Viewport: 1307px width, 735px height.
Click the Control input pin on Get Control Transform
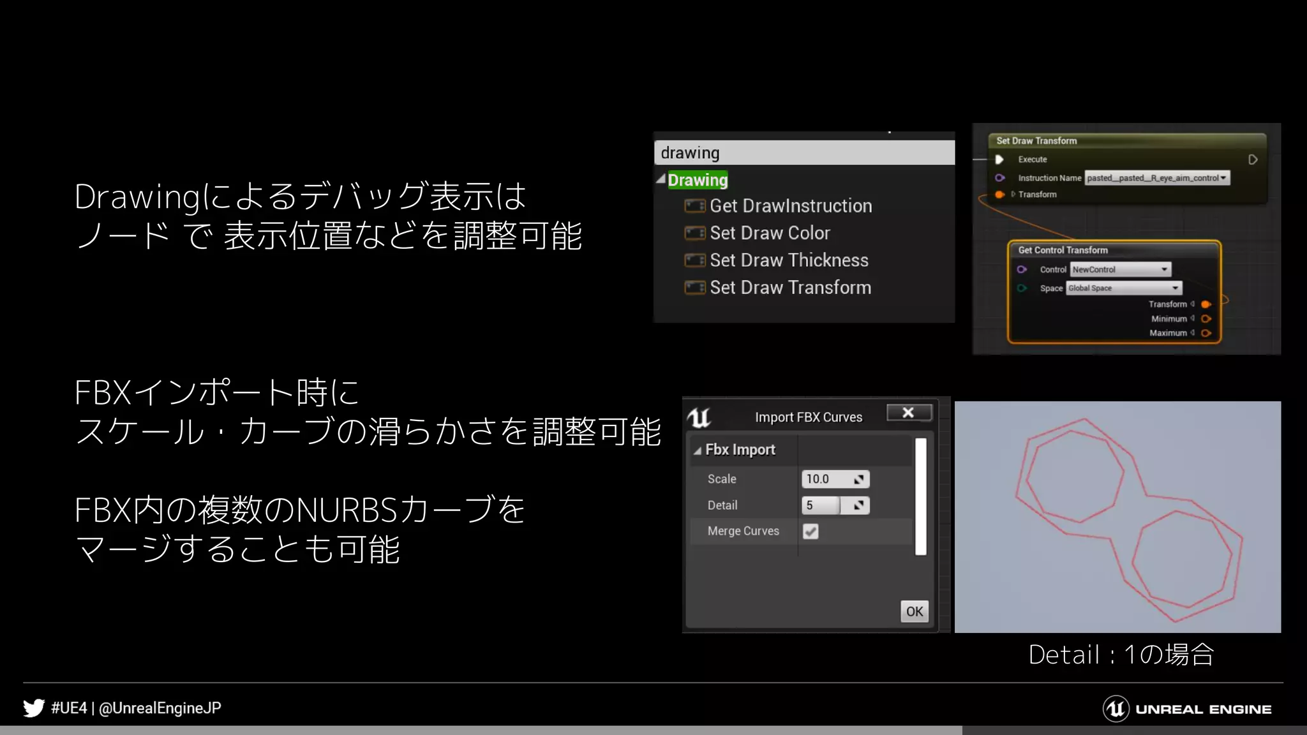(1022, 269)
